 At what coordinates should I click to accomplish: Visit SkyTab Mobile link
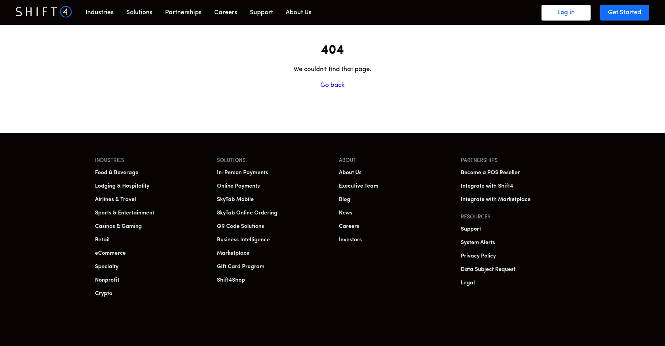click(x=236, y=199)
